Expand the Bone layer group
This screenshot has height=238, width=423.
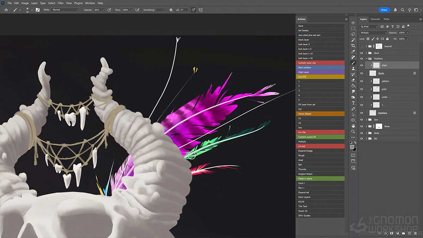tap(366, 126)
